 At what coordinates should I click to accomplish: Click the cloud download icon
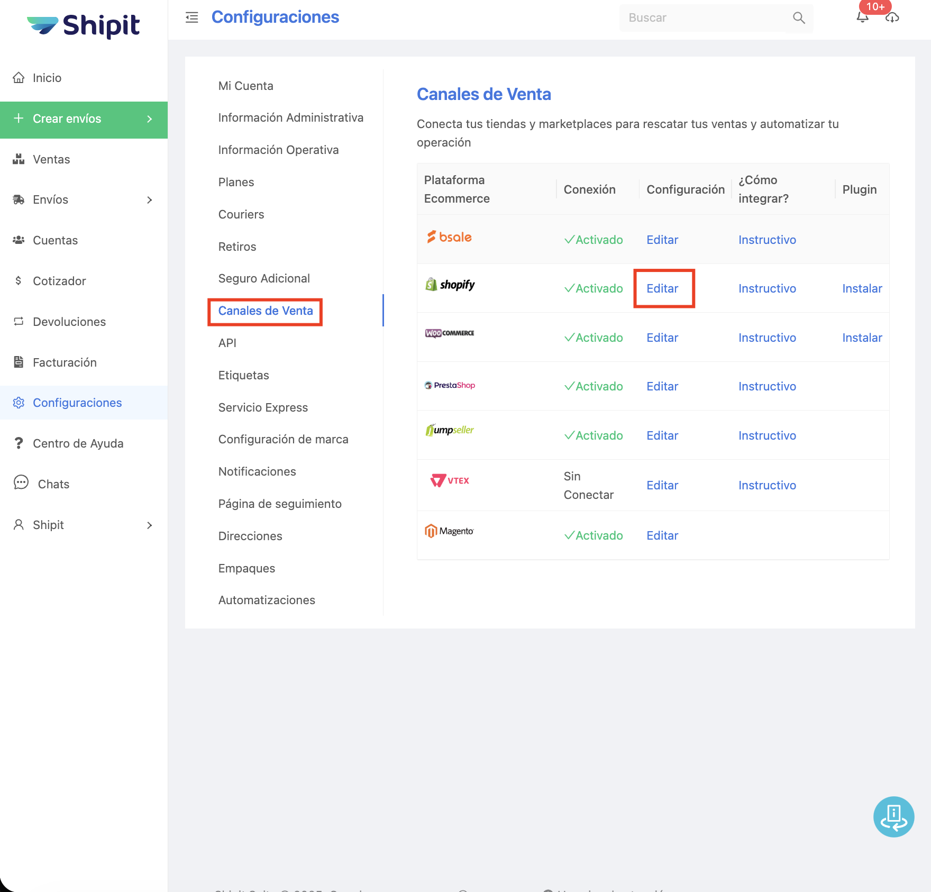[892, 18]
